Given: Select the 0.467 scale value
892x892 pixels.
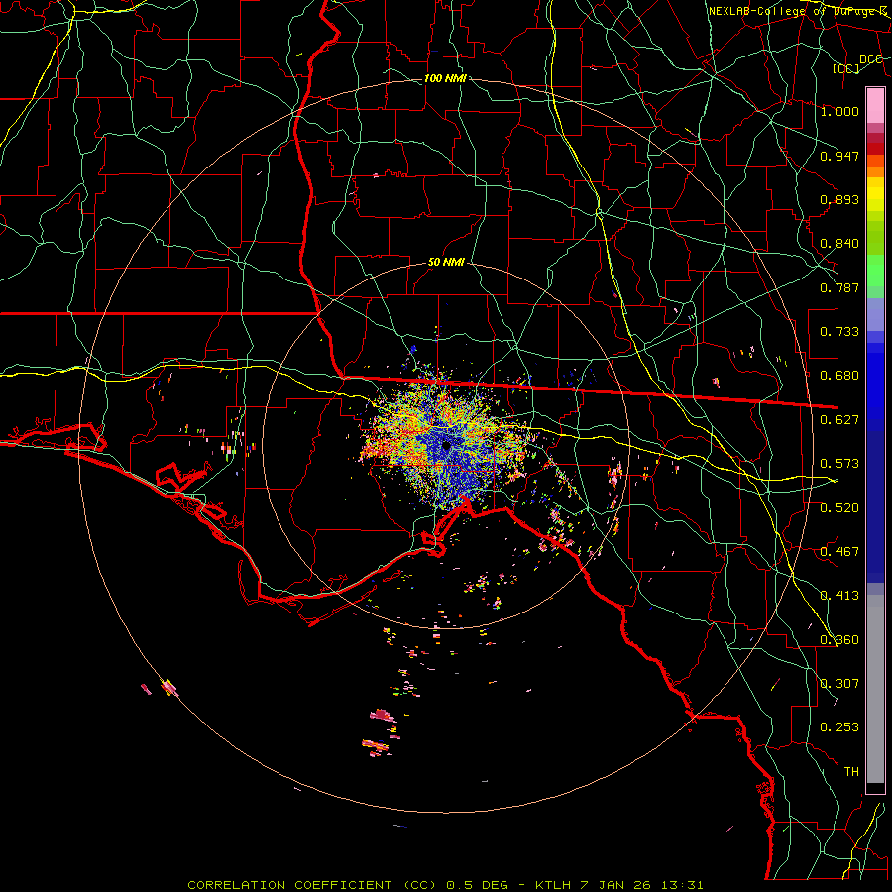Looking at the screenshot, I should tap(839, 552).
